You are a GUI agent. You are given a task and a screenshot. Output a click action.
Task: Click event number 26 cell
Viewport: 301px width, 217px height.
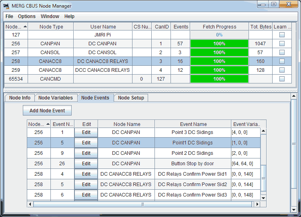tap(62, 164)
